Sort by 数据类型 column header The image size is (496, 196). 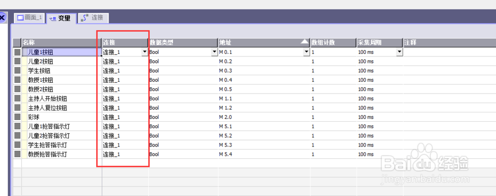pyautogui.click(x=183, y=43)
